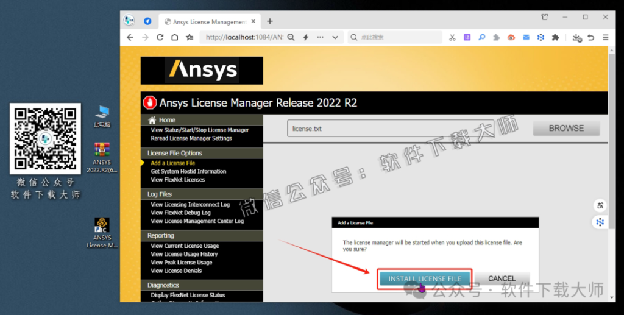Image resolution: width=624 pixels, height=315 pixels.
Task: Click the browser forward arrow
Action: click(145, 37)
